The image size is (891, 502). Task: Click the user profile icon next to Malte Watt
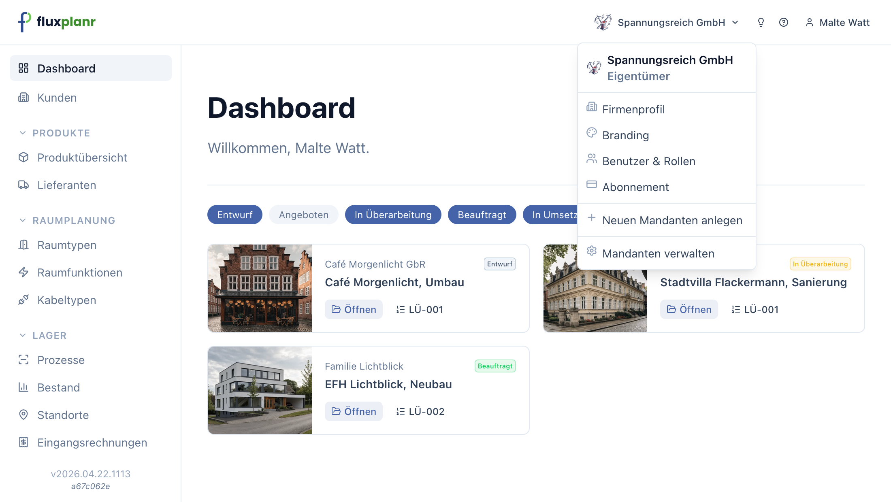click(x=810, y=22)
